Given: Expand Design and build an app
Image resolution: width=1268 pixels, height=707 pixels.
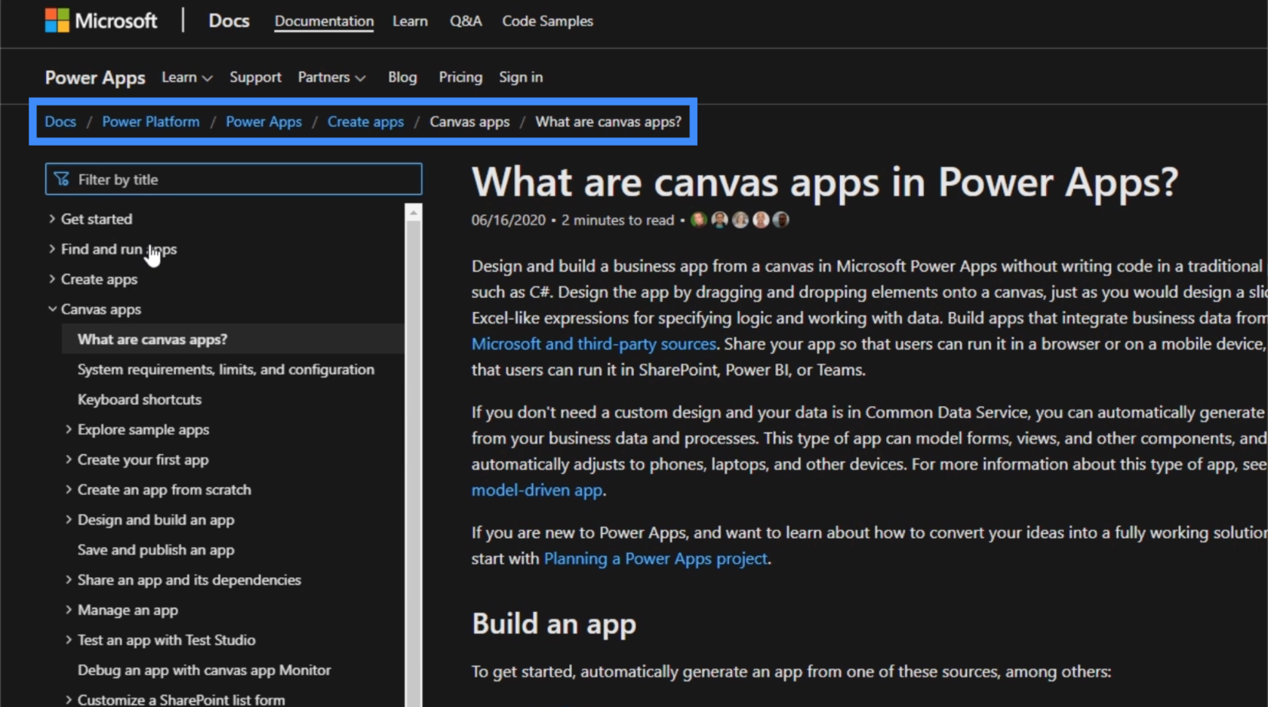Looking at the screenshot, I should click(x=69, y=520).
